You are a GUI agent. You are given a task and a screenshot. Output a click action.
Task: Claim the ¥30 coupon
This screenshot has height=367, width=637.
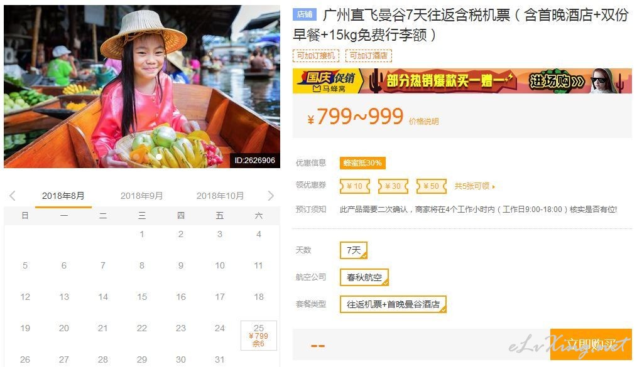click(393, 186)
